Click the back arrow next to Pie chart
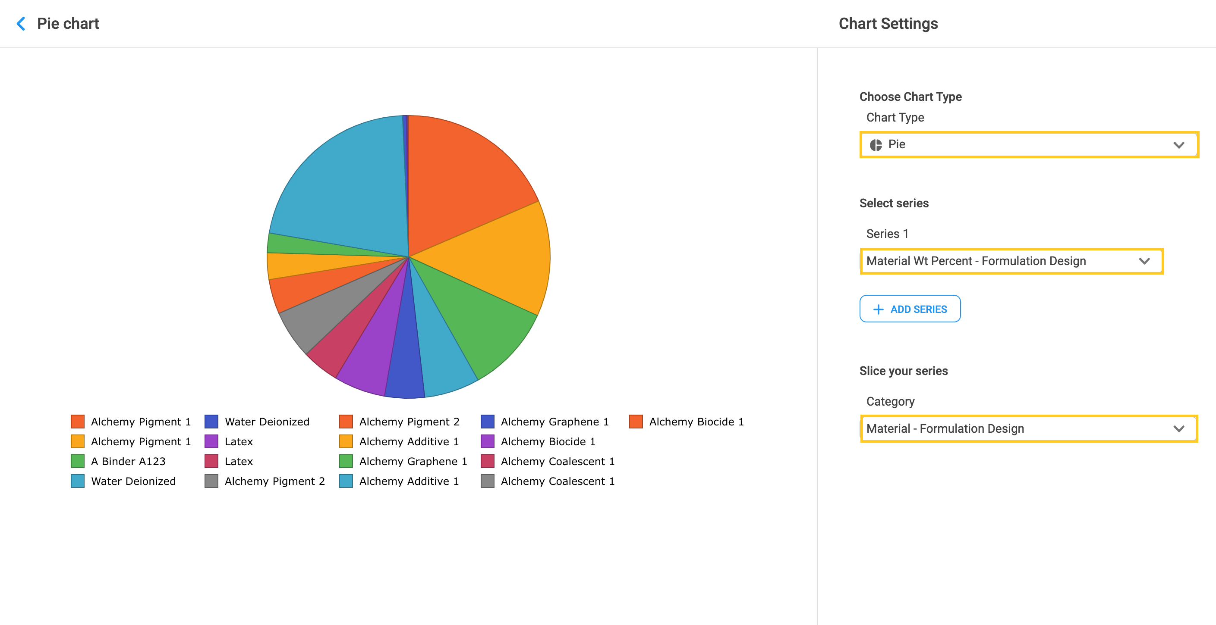1216x625 pixels. click(x=21, y=24)
